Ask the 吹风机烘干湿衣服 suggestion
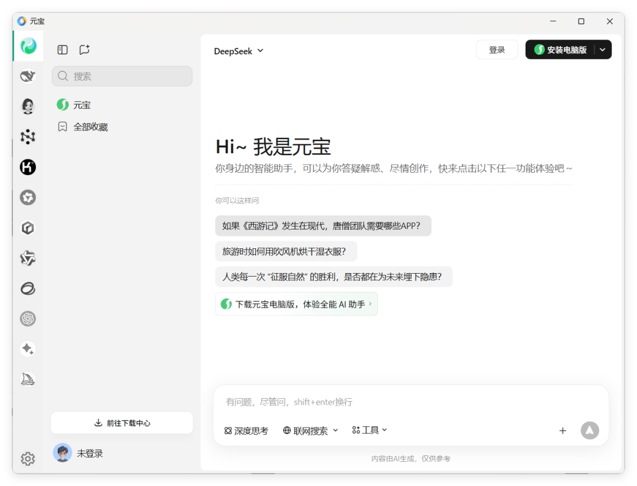This screenshot has height=486, width=637. (x=286, y=251)
